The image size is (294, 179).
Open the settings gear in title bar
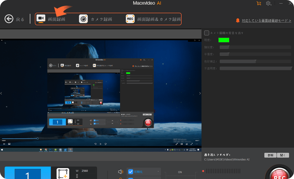point(268,3)
